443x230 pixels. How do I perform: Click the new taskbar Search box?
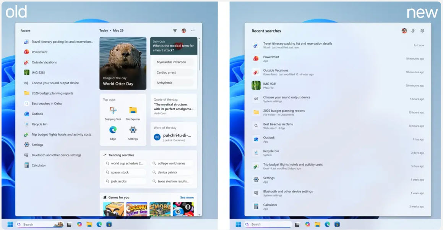(268, 224)
